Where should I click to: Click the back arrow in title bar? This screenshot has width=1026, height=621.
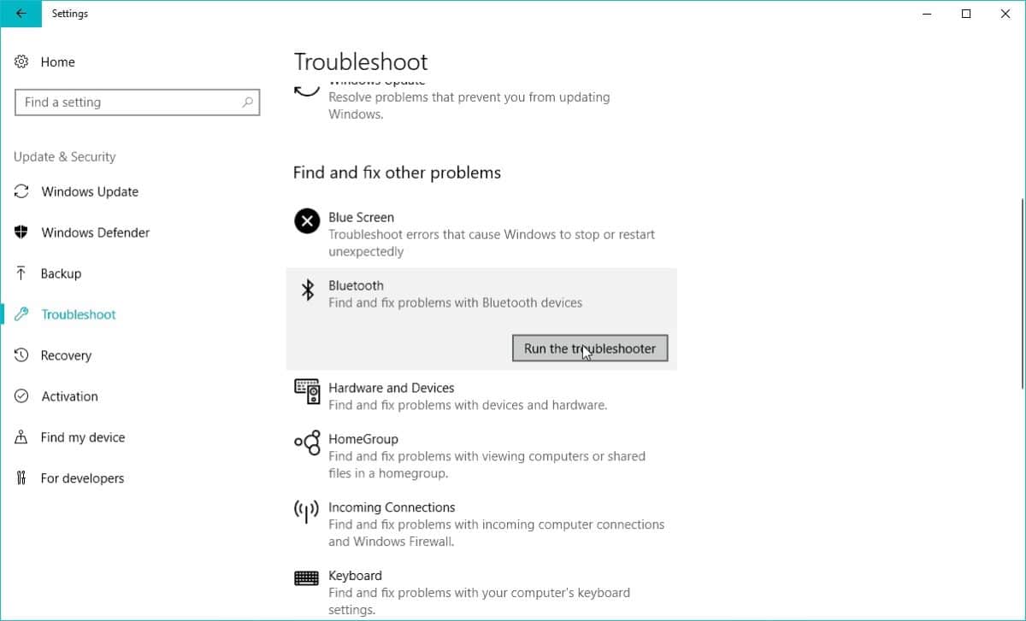point(21,14)
